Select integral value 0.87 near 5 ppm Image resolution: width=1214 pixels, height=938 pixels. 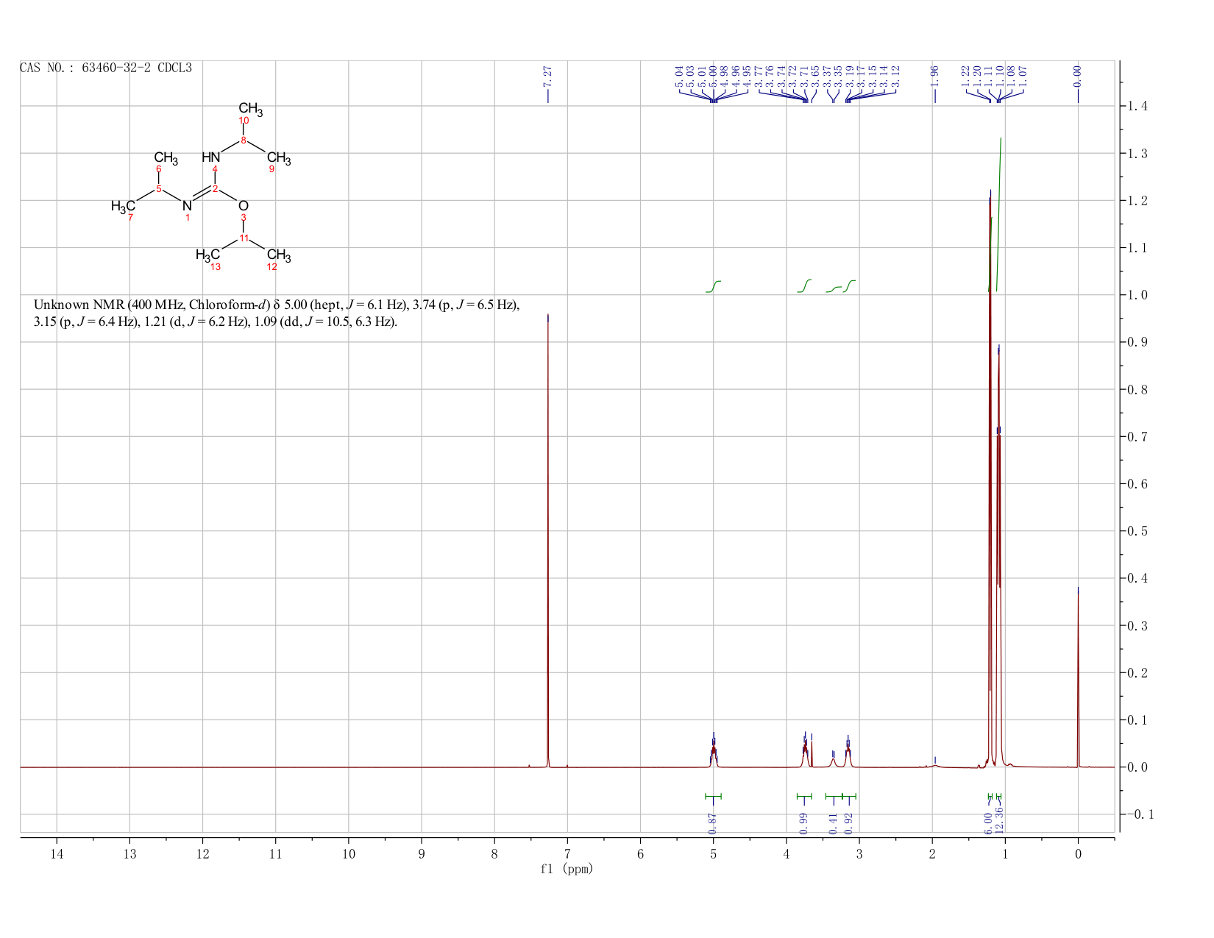tap(712, 824)
